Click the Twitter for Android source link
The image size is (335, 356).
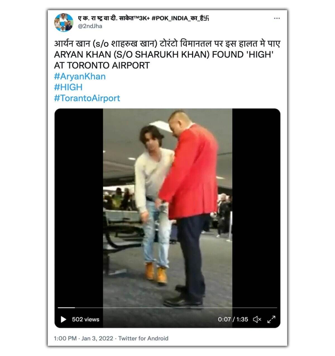point(143,338)
